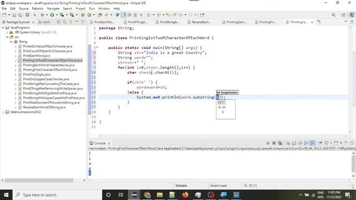Open the New file dropdown arrow

(x=9, y=15)
